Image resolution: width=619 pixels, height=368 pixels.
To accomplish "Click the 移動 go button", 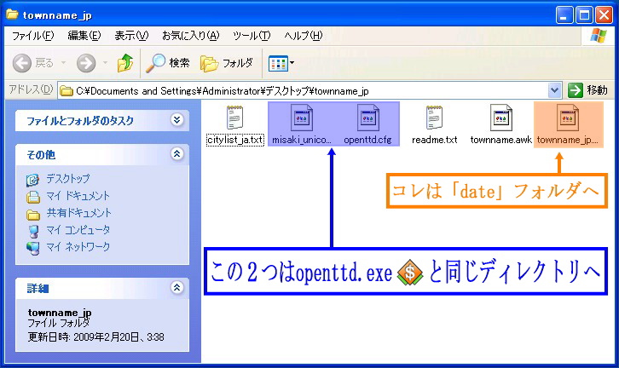I will coord(587,90).
